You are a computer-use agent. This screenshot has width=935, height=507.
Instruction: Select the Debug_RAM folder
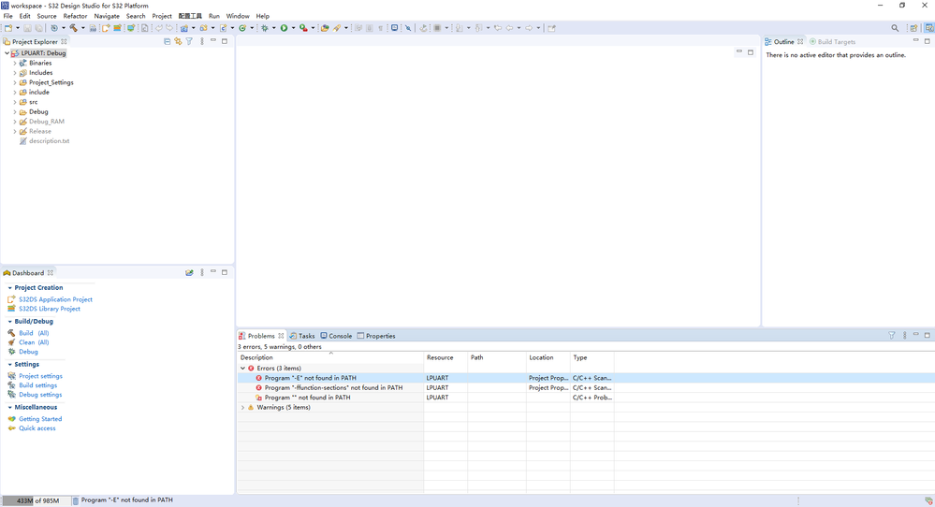tap(47, 122)
